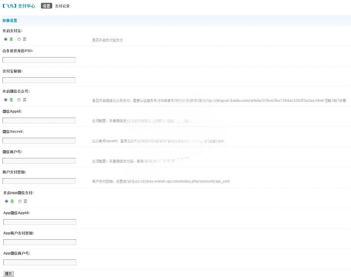Select 否 for 开启app微信支付

coord(20,201)
